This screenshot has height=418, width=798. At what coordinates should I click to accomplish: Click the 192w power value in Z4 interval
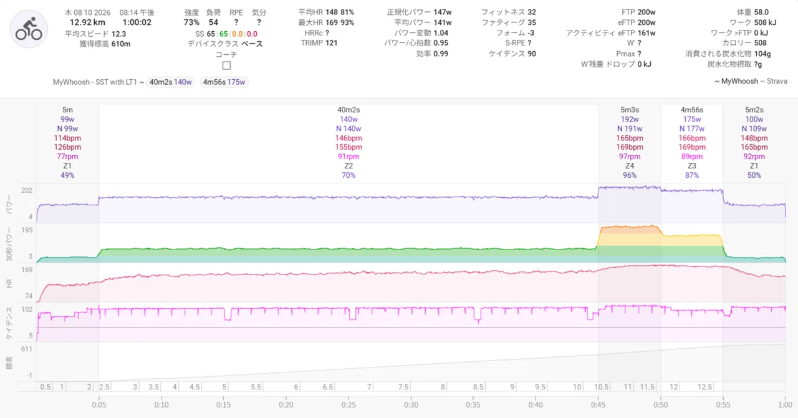630,119
